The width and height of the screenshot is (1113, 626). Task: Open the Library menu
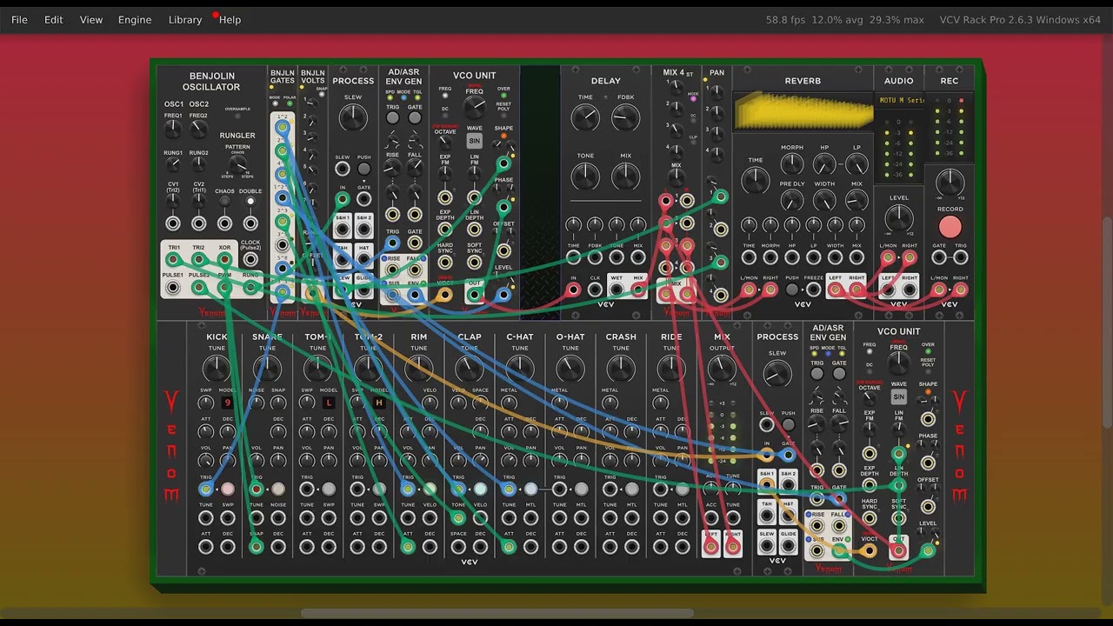(x=185, y=19)
